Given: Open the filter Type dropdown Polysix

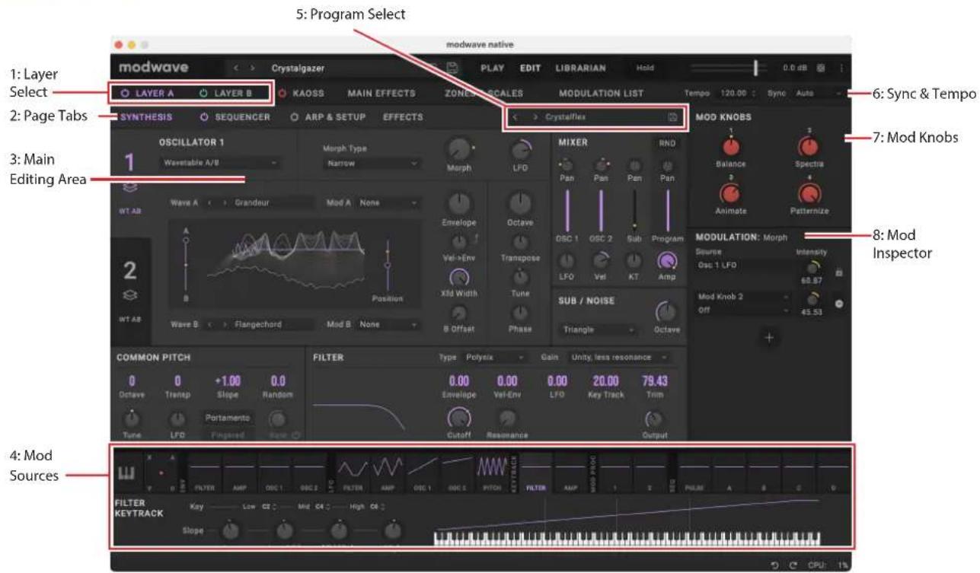Looking at the screenshot, I should click(493, 357).
